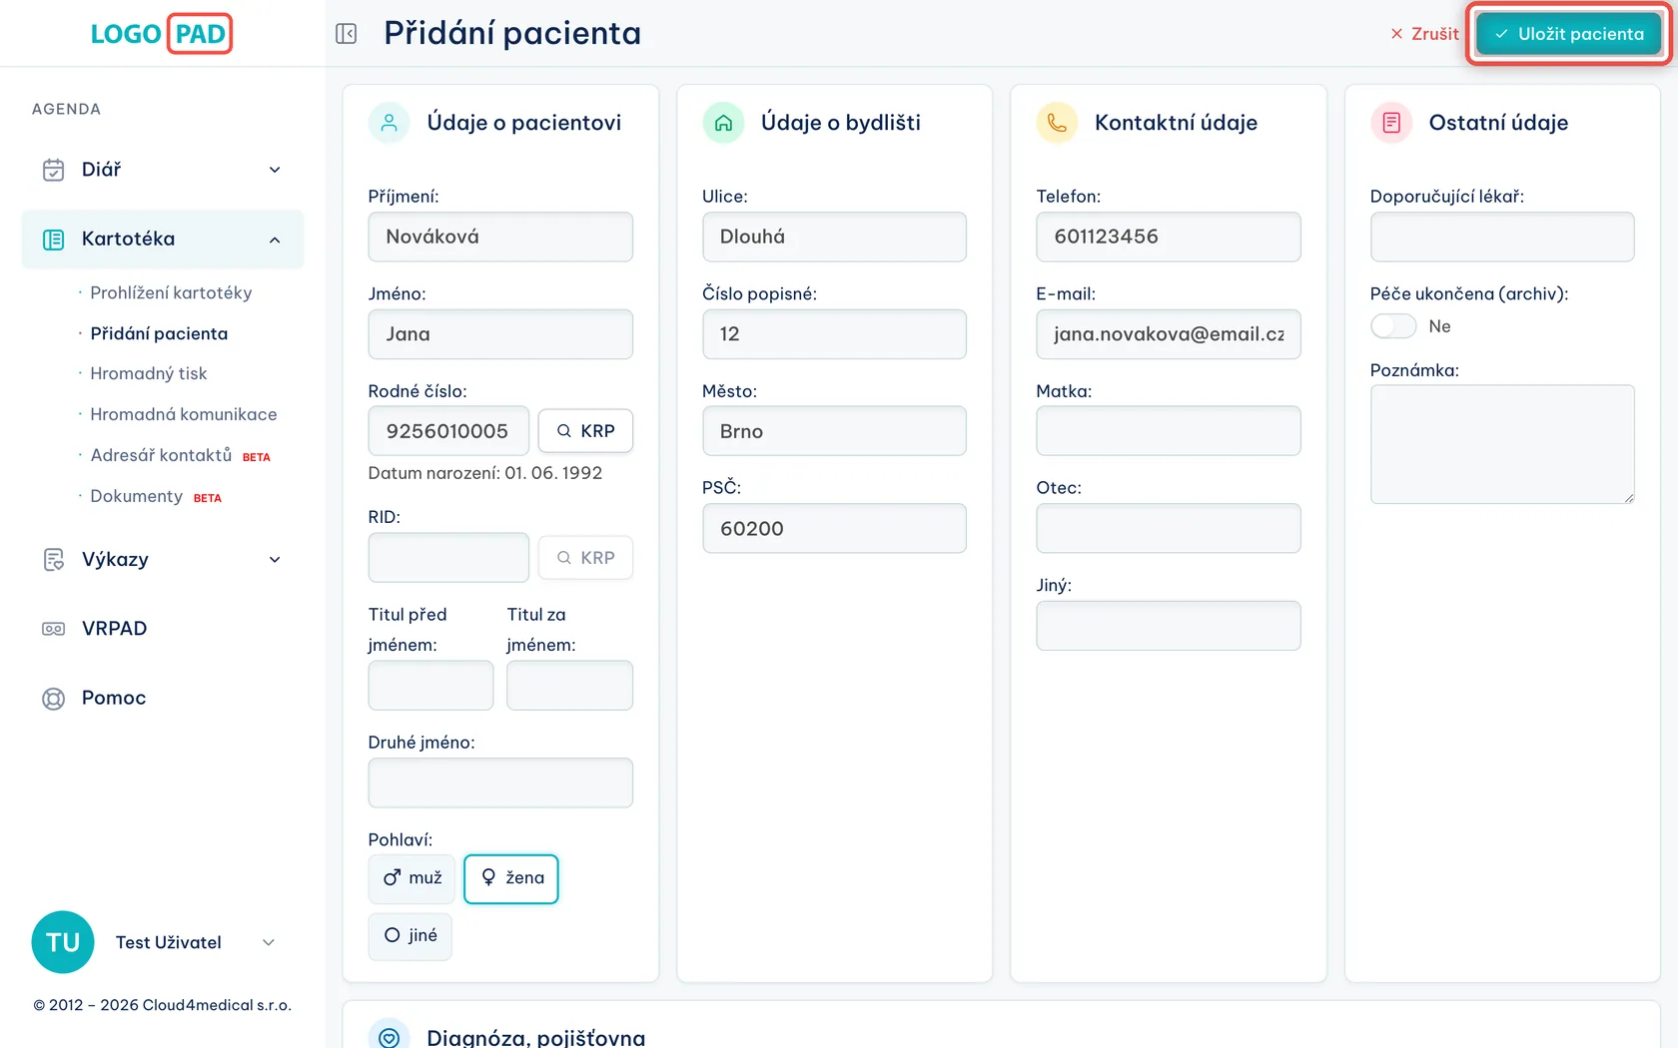Search by Rodné číslo with KRP button

[x=585, y=431]
